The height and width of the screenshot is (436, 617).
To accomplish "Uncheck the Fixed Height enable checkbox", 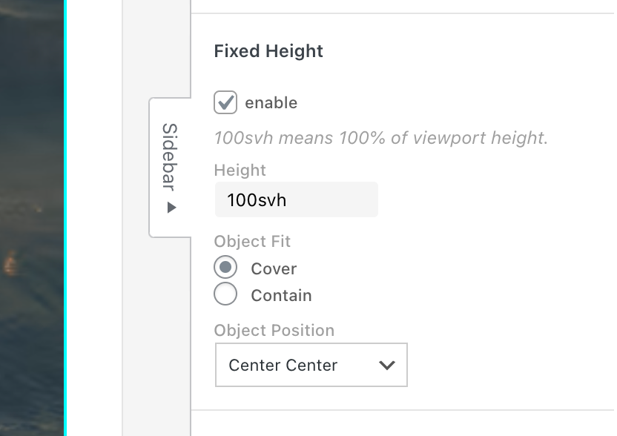I will [x=225, y=102].
